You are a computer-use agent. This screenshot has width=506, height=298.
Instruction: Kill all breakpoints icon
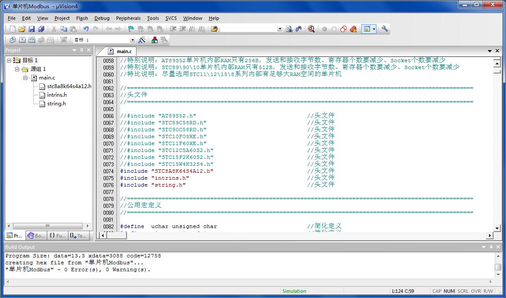353,29
